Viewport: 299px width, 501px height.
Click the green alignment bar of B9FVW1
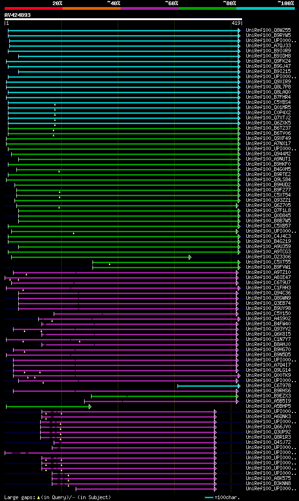166,267
